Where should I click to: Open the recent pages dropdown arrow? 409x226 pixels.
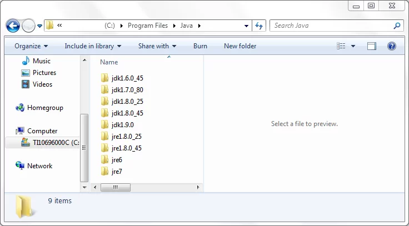pyautogui.click(x=39, y=26)
